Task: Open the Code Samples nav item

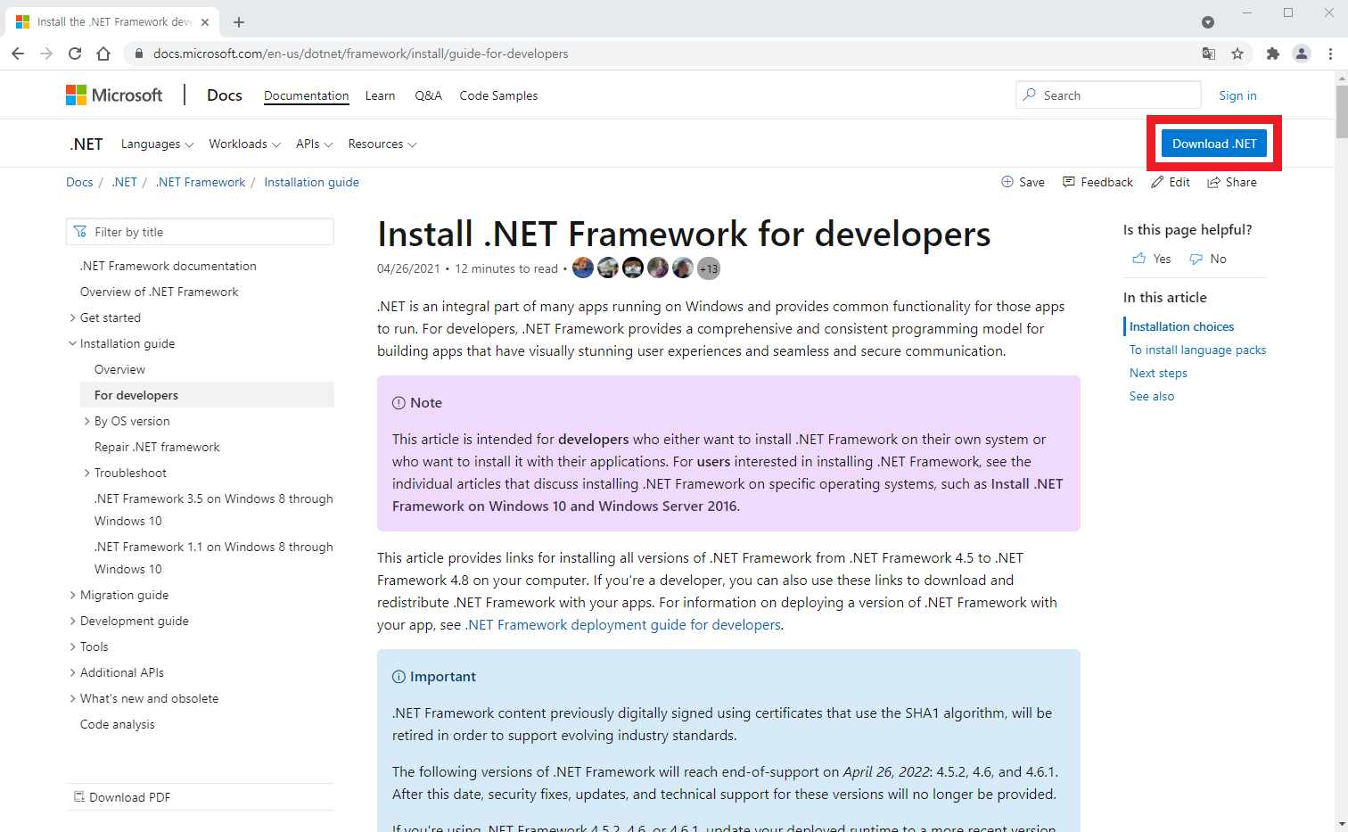Action: [x=498, y=95]
